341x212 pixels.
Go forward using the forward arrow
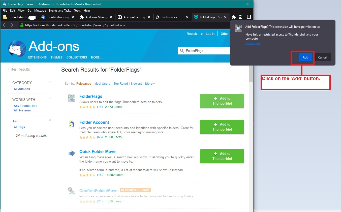pos(12,25)
